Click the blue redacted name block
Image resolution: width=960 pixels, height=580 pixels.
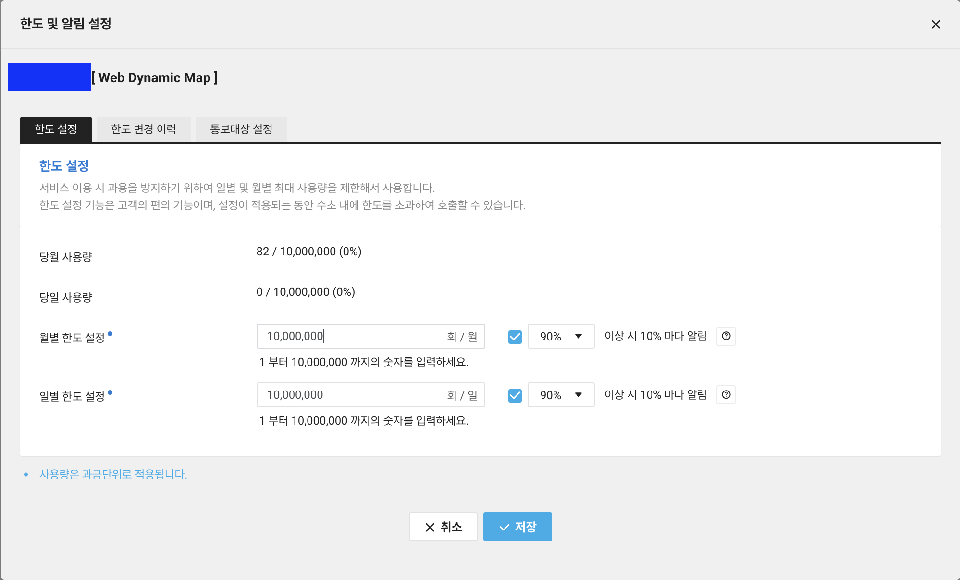[x=49, y=77]
